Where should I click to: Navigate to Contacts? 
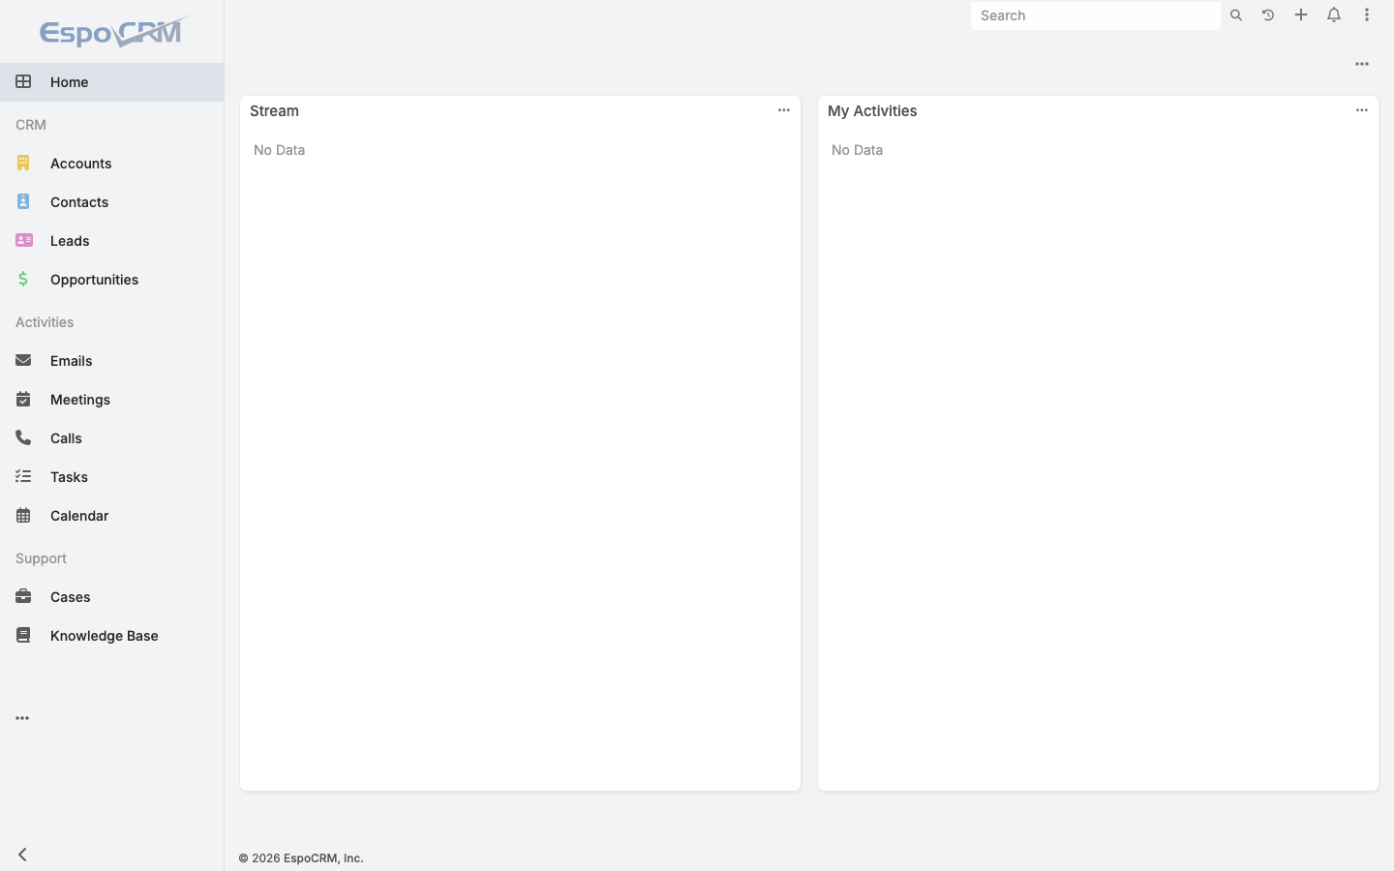(x=111, y=202)
